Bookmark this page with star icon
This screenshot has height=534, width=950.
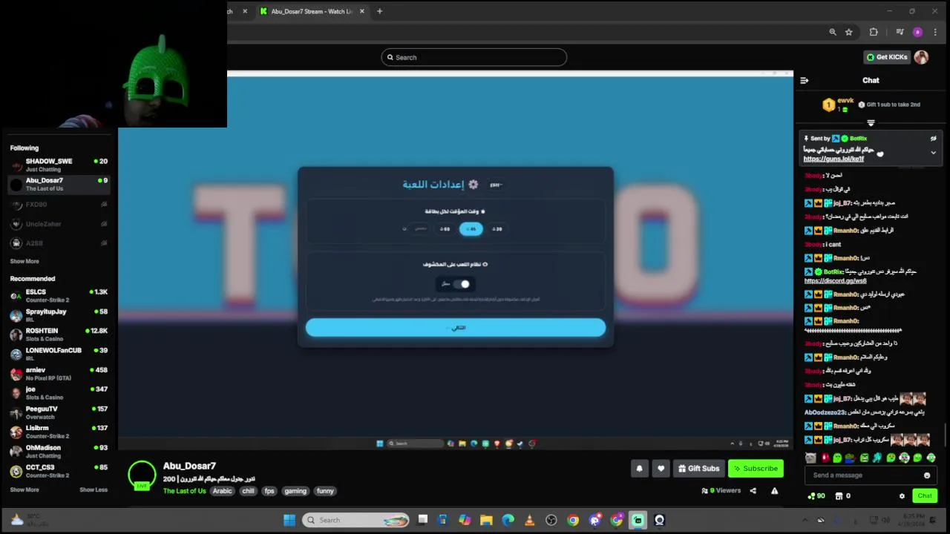pos(849,32)
